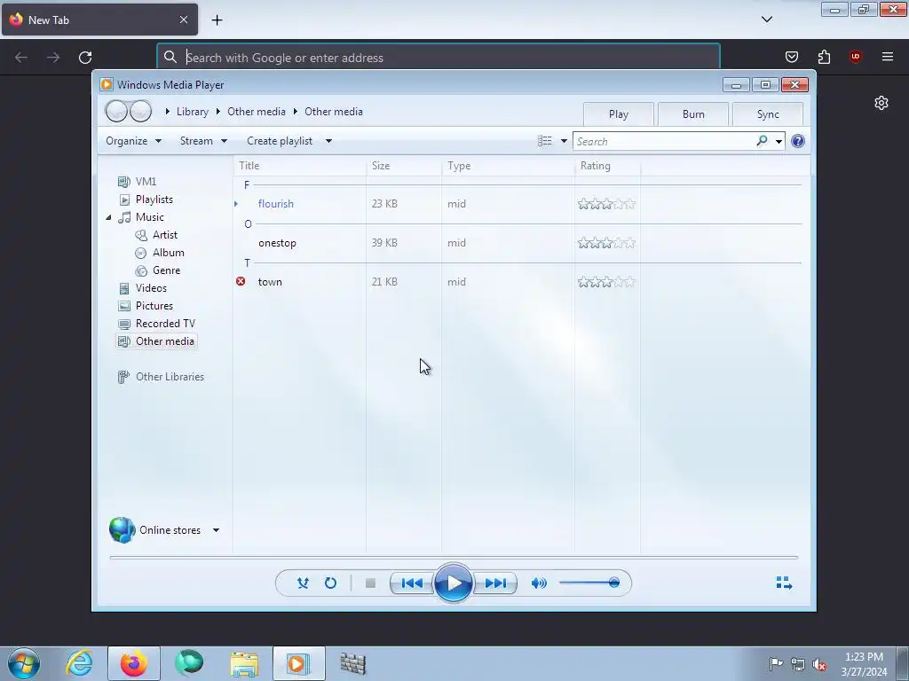909x681 pixels.
Task: Toggle repeat mode in playback bar
Action: pyautogui.click(x=330, y=583)
